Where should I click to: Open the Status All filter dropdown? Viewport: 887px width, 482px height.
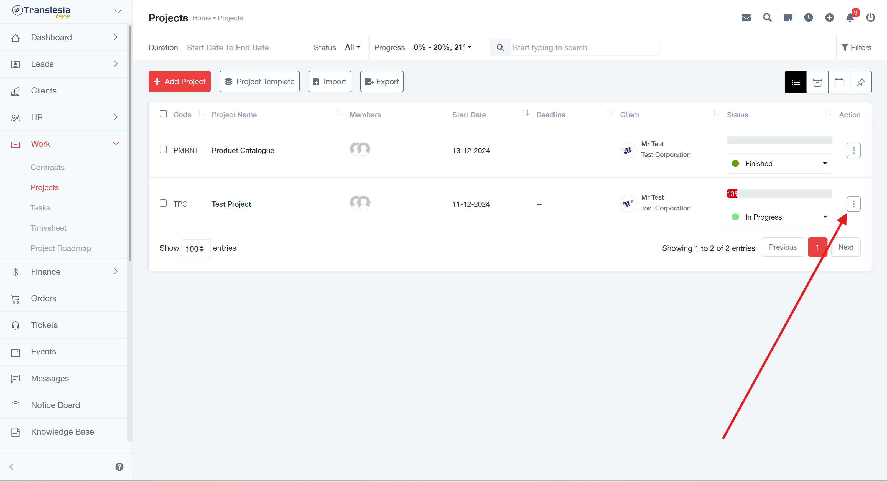pyautogui.click(x=352, y=47)
